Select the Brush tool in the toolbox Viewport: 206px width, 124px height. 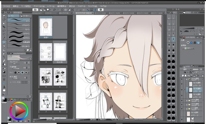coord(4,50)
